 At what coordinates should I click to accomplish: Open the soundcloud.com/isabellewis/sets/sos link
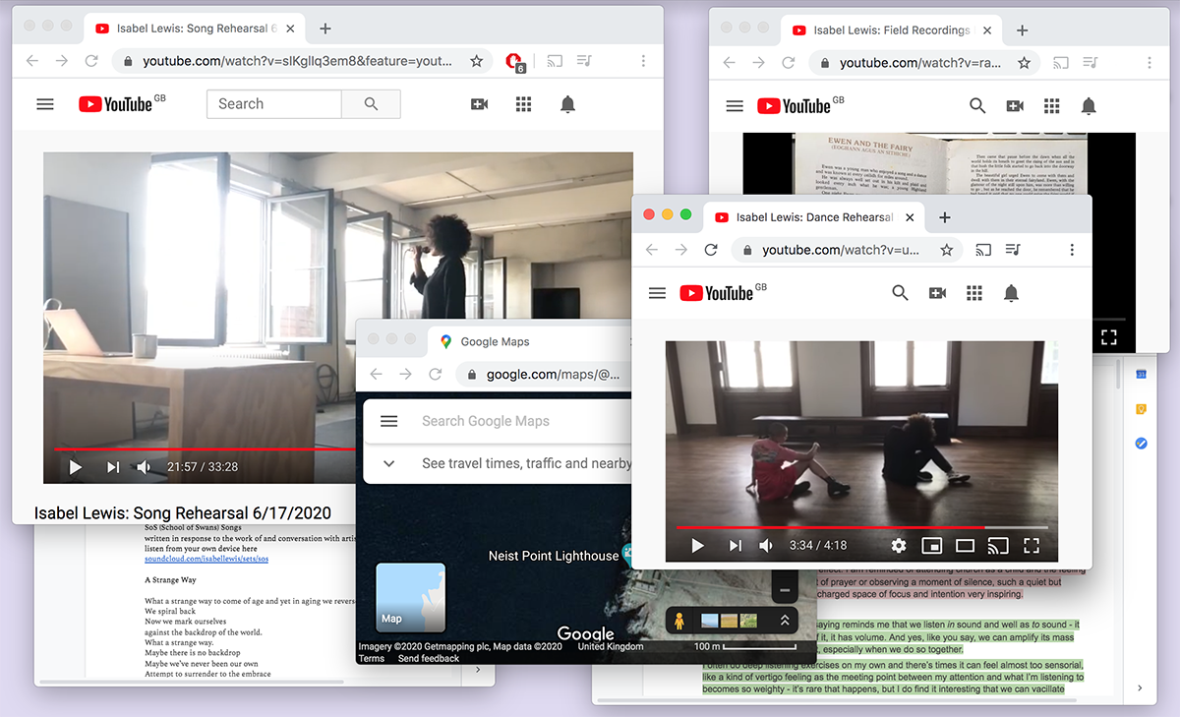[x=206, y=559]
